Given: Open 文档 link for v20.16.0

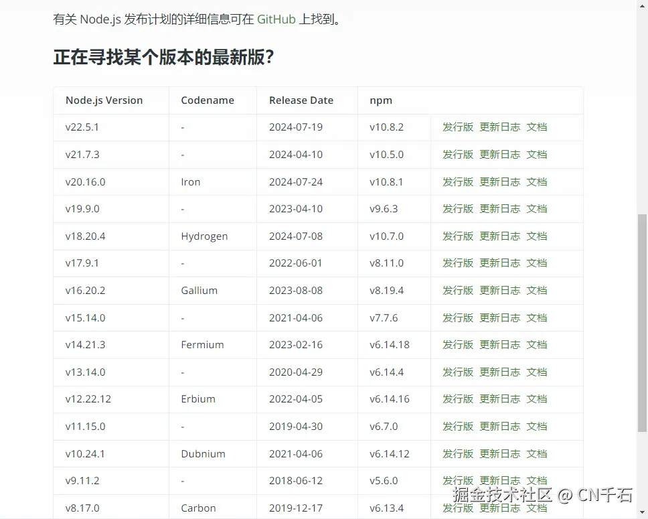Looking at the screenshot, I should pyautogui.click(x=536, y=181).
